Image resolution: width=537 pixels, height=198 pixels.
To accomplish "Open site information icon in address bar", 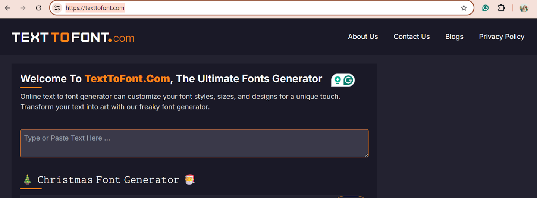I will coord(57,8).
